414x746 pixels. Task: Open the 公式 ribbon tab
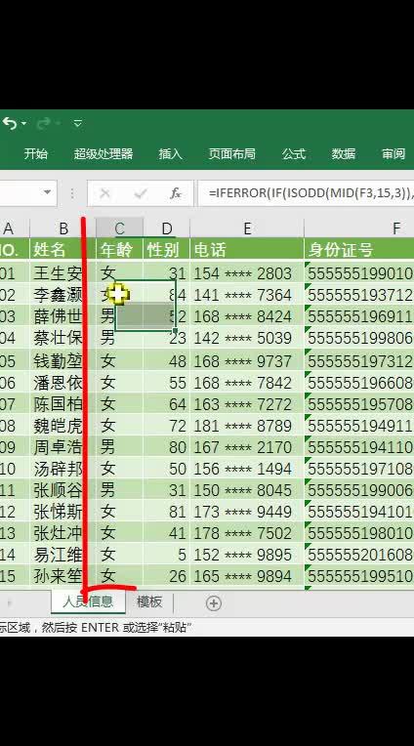point(294,153)
